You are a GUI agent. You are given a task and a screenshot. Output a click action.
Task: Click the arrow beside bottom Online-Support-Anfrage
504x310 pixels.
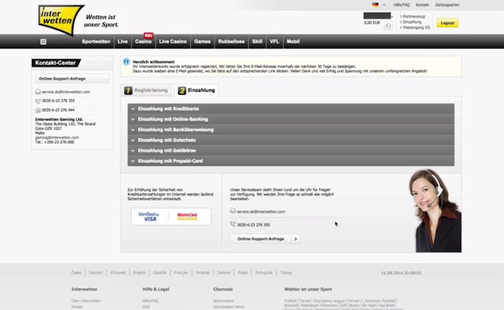click(x=296, y=239)
